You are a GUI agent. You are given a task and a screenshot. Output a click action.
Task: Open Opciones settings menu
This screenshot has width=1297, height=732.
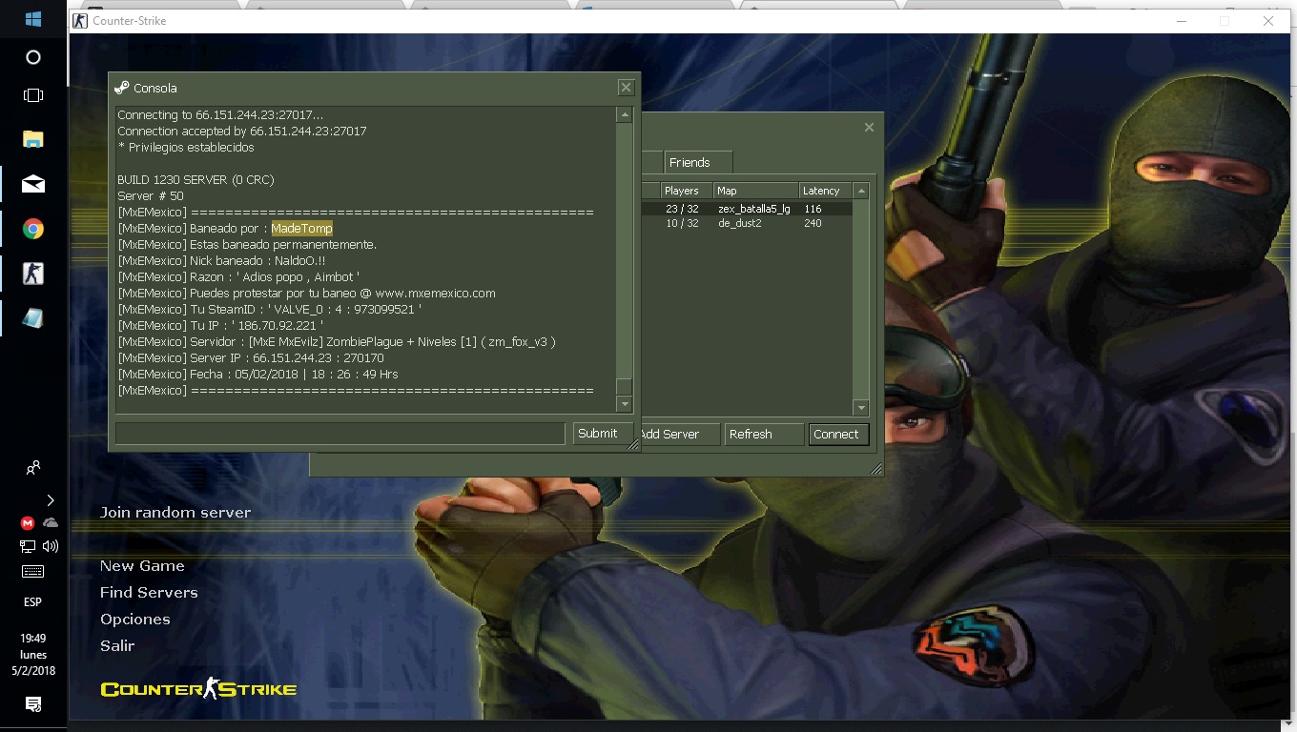pos(134,620)
